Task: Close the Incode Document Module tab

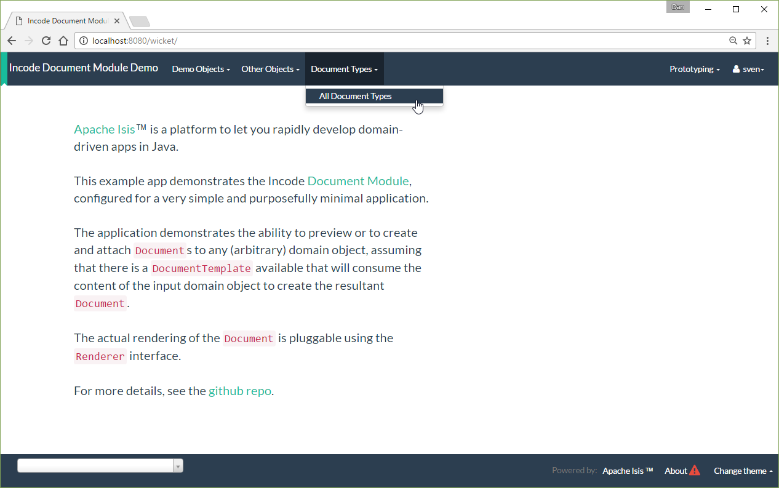Action: click(117, 21)
